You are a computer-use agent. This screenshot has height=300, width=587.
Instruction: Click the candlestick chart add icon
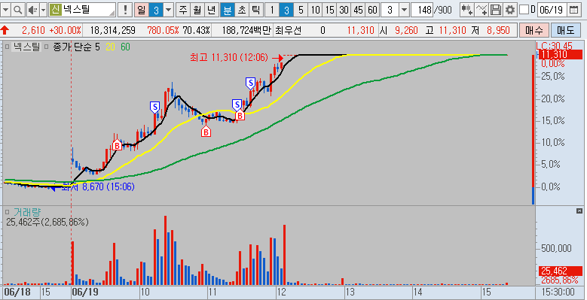pos(467,10)
